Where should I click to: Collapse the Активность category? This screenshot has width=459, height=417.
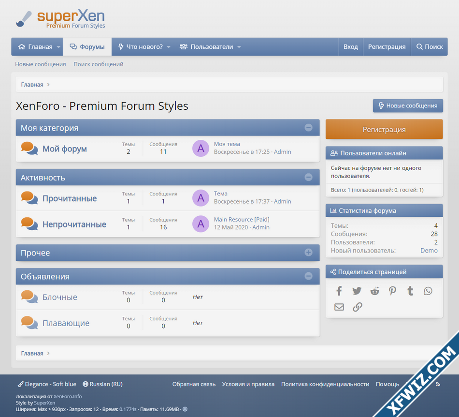tap(309, 177)
